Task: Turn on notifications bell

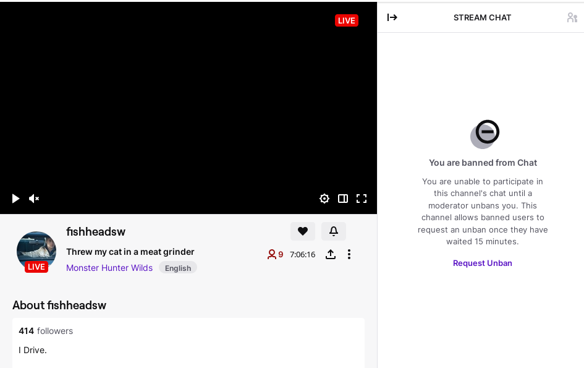Action: click(334, 231)
